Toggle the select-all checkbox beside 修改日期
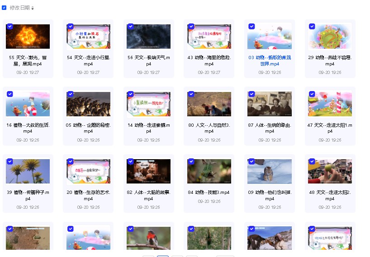This screenshot has width=370, height=257. [x=4, y=8]
